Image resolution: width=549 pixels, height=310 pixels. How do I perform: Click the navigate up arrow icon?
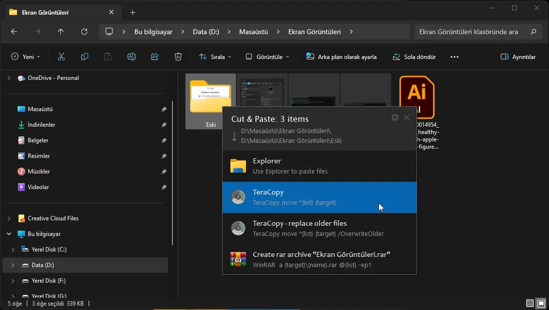(x=60, y=32)
